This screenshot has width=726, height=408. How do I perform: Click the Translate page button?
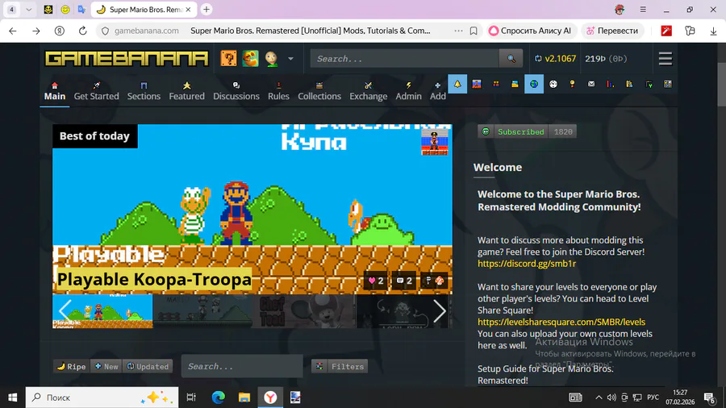[x=612, y=31]
